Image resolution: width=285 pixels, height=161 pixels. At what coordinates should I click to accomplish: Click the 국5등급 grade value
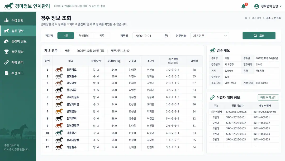click(260, 71)
